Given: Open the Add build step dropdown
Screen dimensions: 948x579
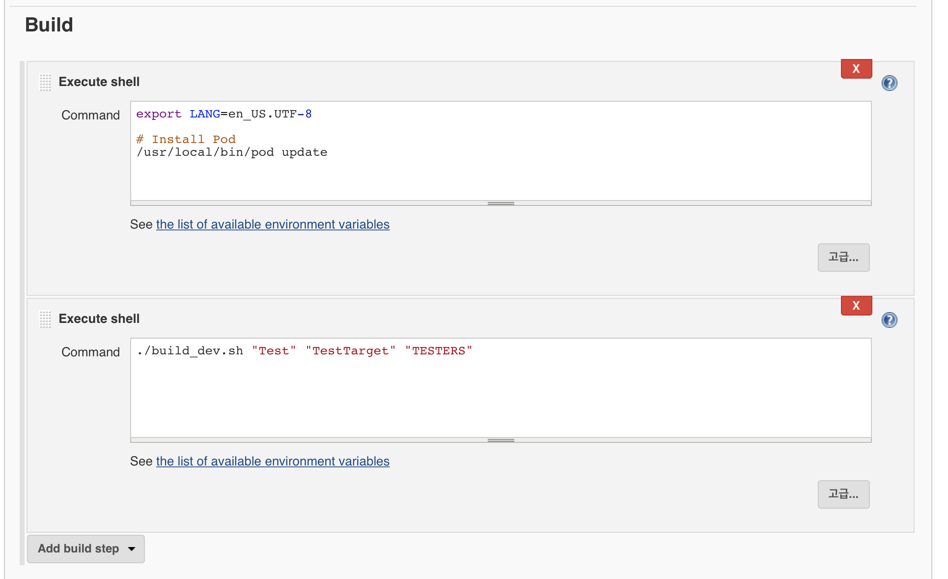Looking at the screenshot, I should click(x=79, y=549).
